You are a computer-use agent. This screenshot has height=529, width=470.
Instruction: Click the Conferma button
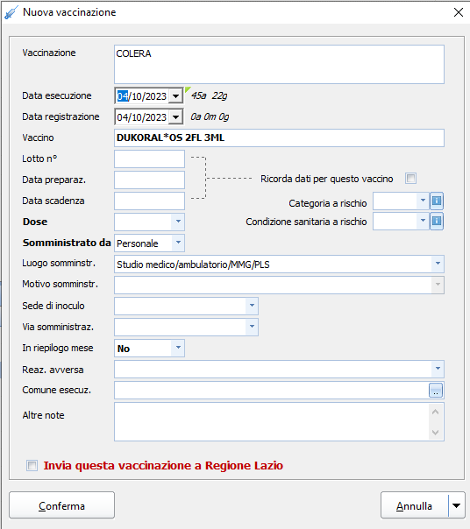point(62,505)
